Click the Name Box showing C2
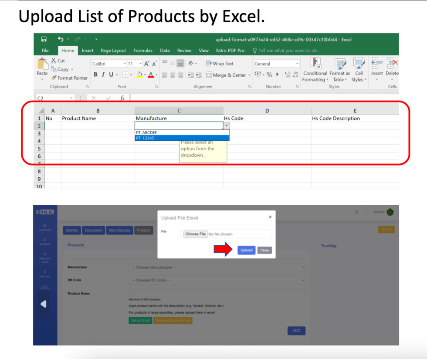The height and width of the screenshot is (359, 427). pos(55,98)
